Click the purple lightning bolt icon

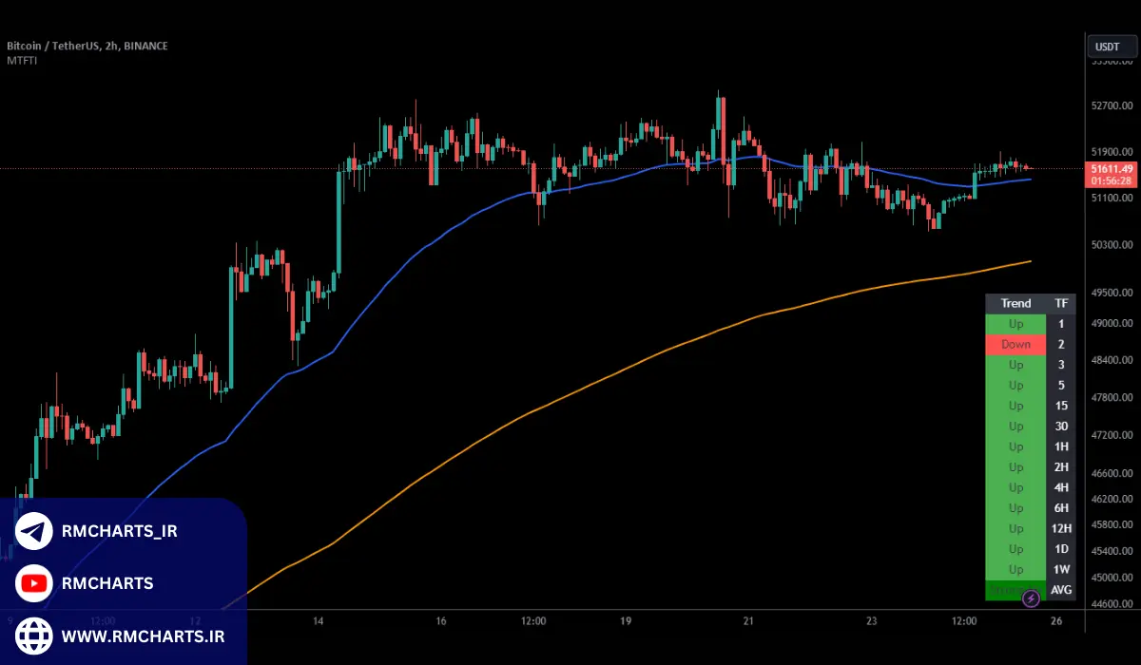pyautogui.click(x=1031, y=598)
